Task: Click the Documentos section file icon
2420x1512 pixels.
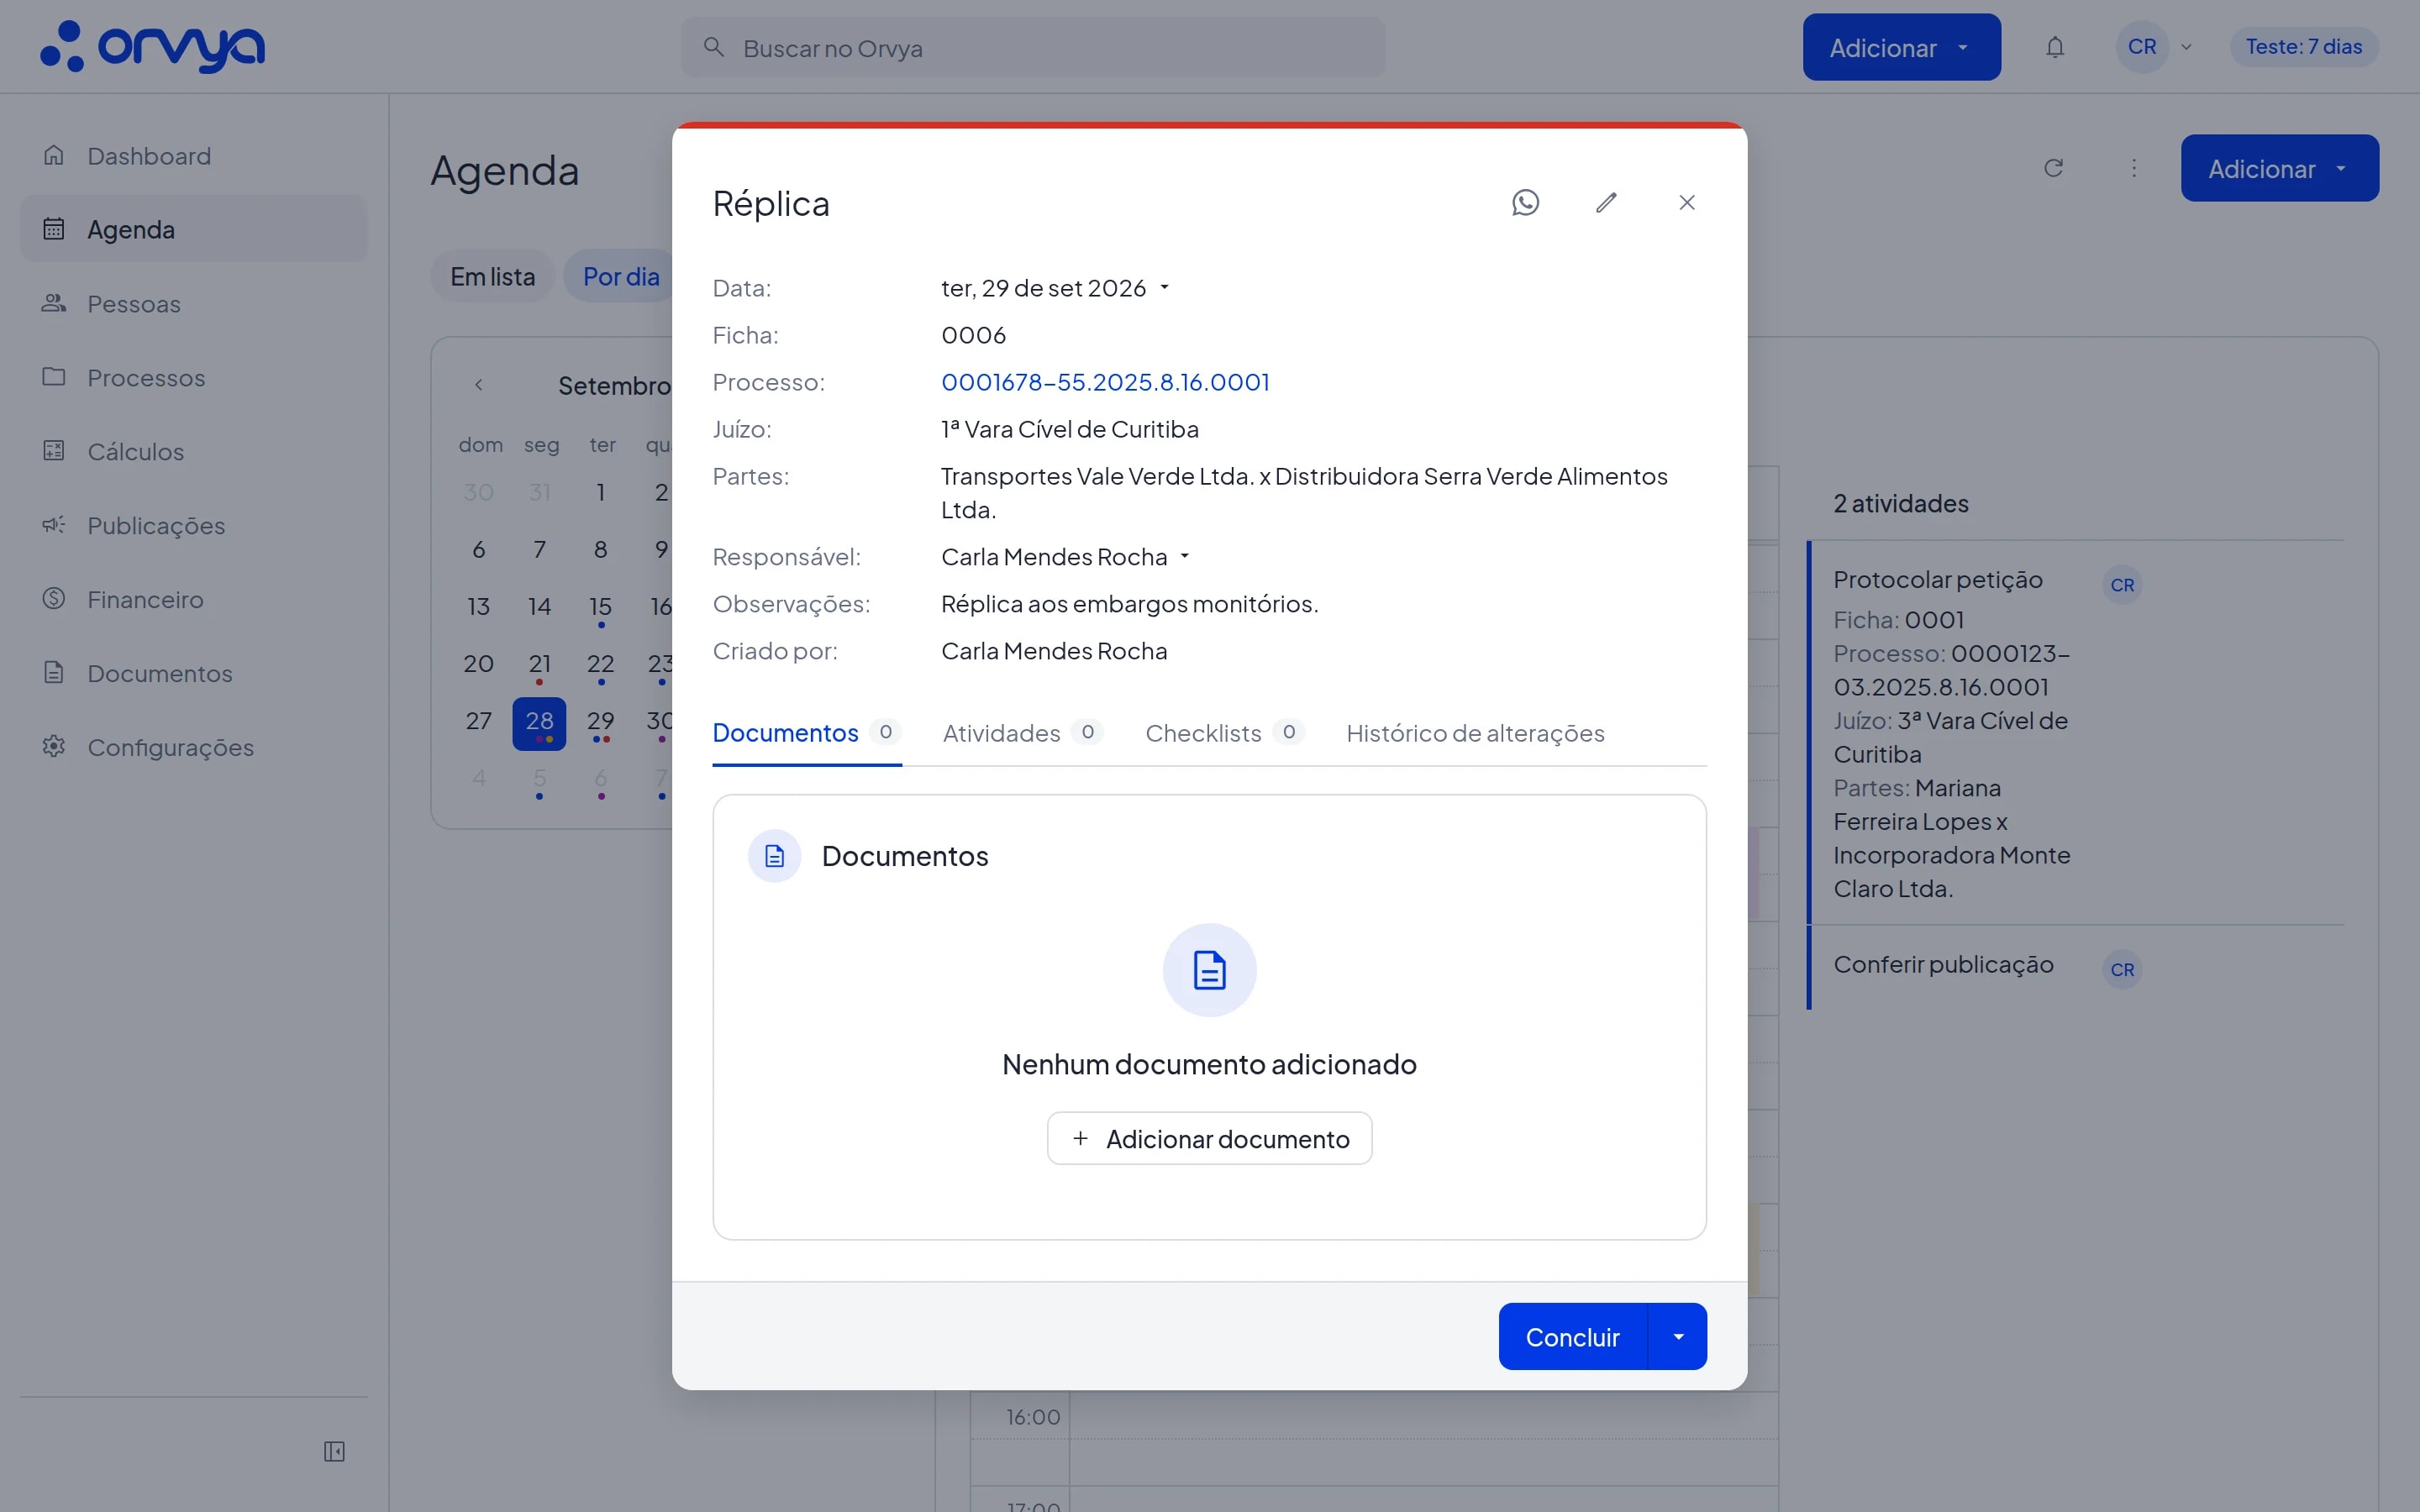Action: [x=775, y=856]
